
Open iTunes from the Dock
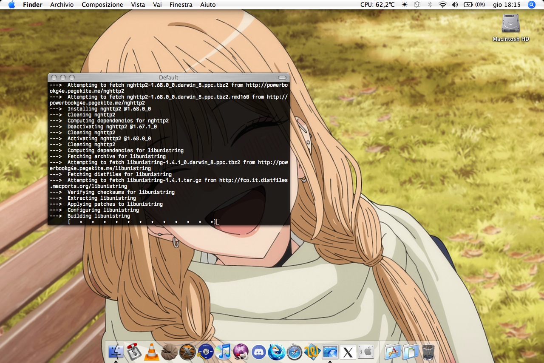click(223, 352)
